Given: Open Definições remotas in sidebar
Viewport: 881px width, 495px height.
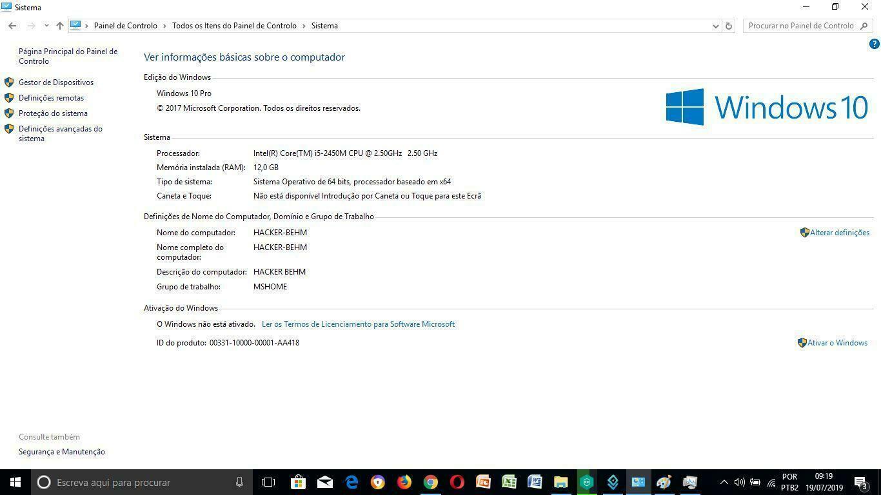Looking at the screenshot, I should pyautogui.click(x=51, y=98).
